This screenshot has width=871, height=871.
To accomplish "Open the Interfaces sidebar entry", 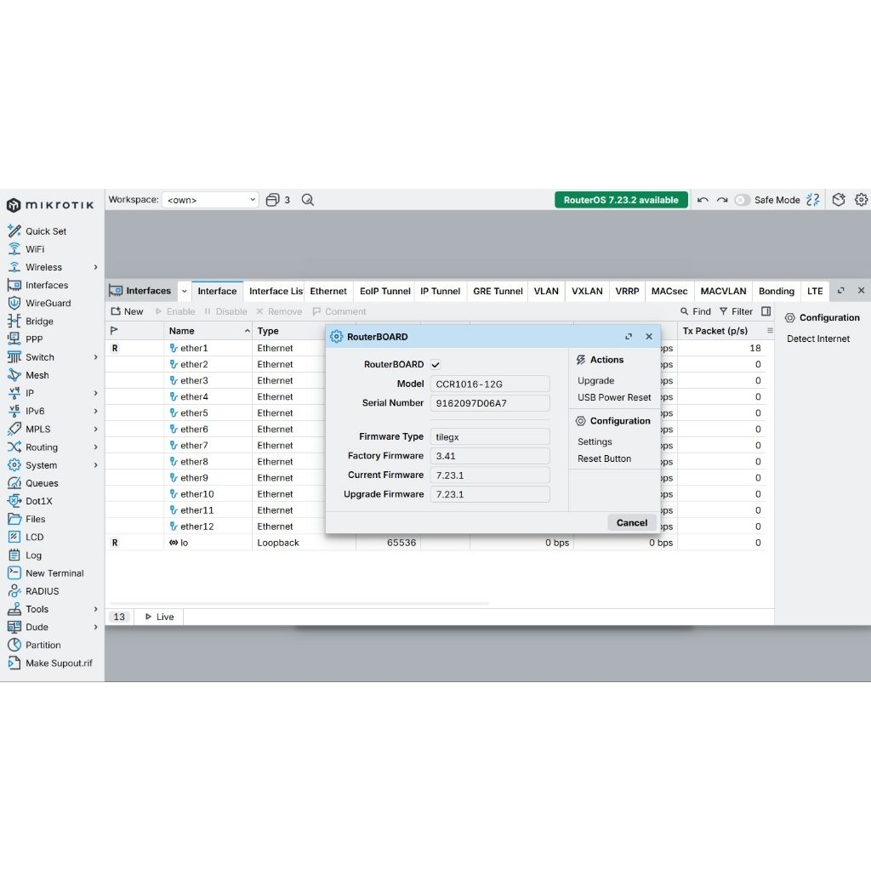I will click(x=47, y=285).
